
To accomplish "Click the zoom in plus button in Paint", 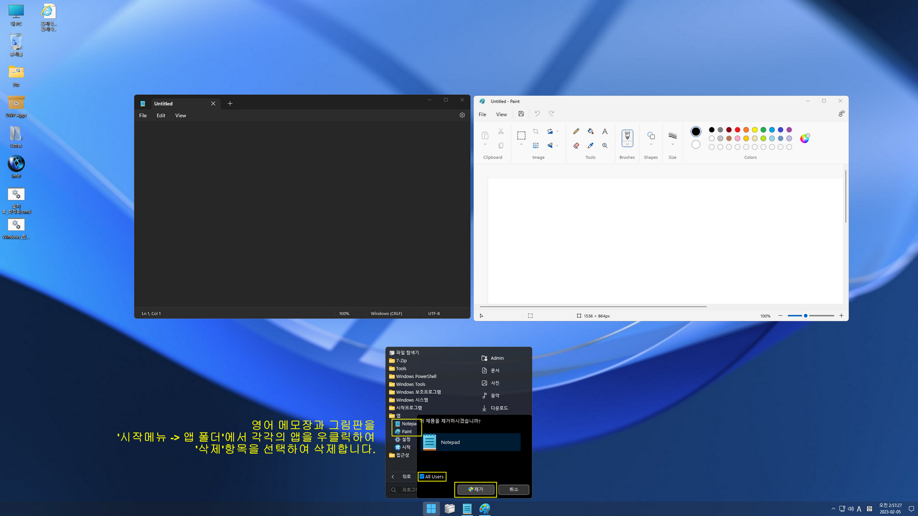I will [x=841, y=316].
